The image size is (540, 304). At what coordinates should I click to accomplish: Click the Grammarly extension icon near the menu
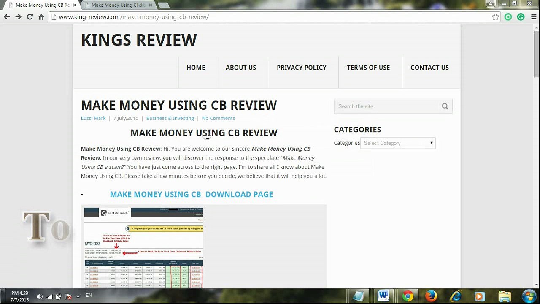pos(521,17)
